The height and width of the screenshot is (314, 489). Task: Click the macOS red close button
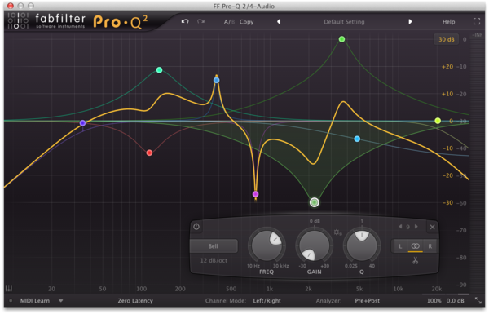click(11, 6)
